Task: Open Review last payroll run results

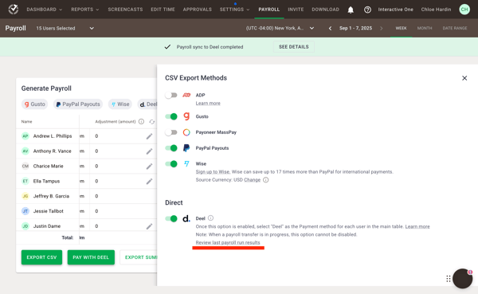Action: 228,243
